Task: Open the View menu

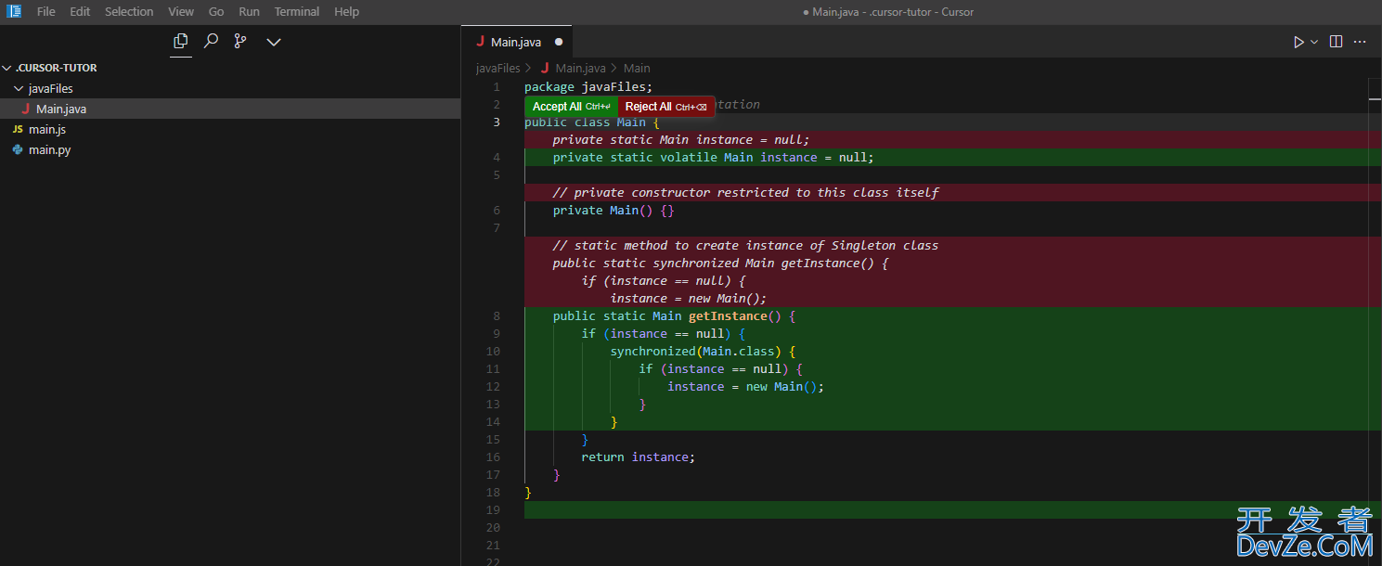Action: coord(181,11)
